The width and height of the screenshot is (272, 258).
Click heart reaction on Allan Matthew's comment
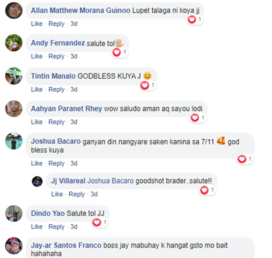[195, 20]
